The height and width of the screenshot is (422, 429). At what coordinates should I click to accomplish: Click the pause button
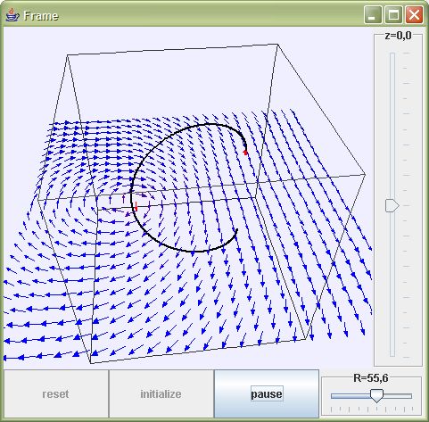(267, 393)
